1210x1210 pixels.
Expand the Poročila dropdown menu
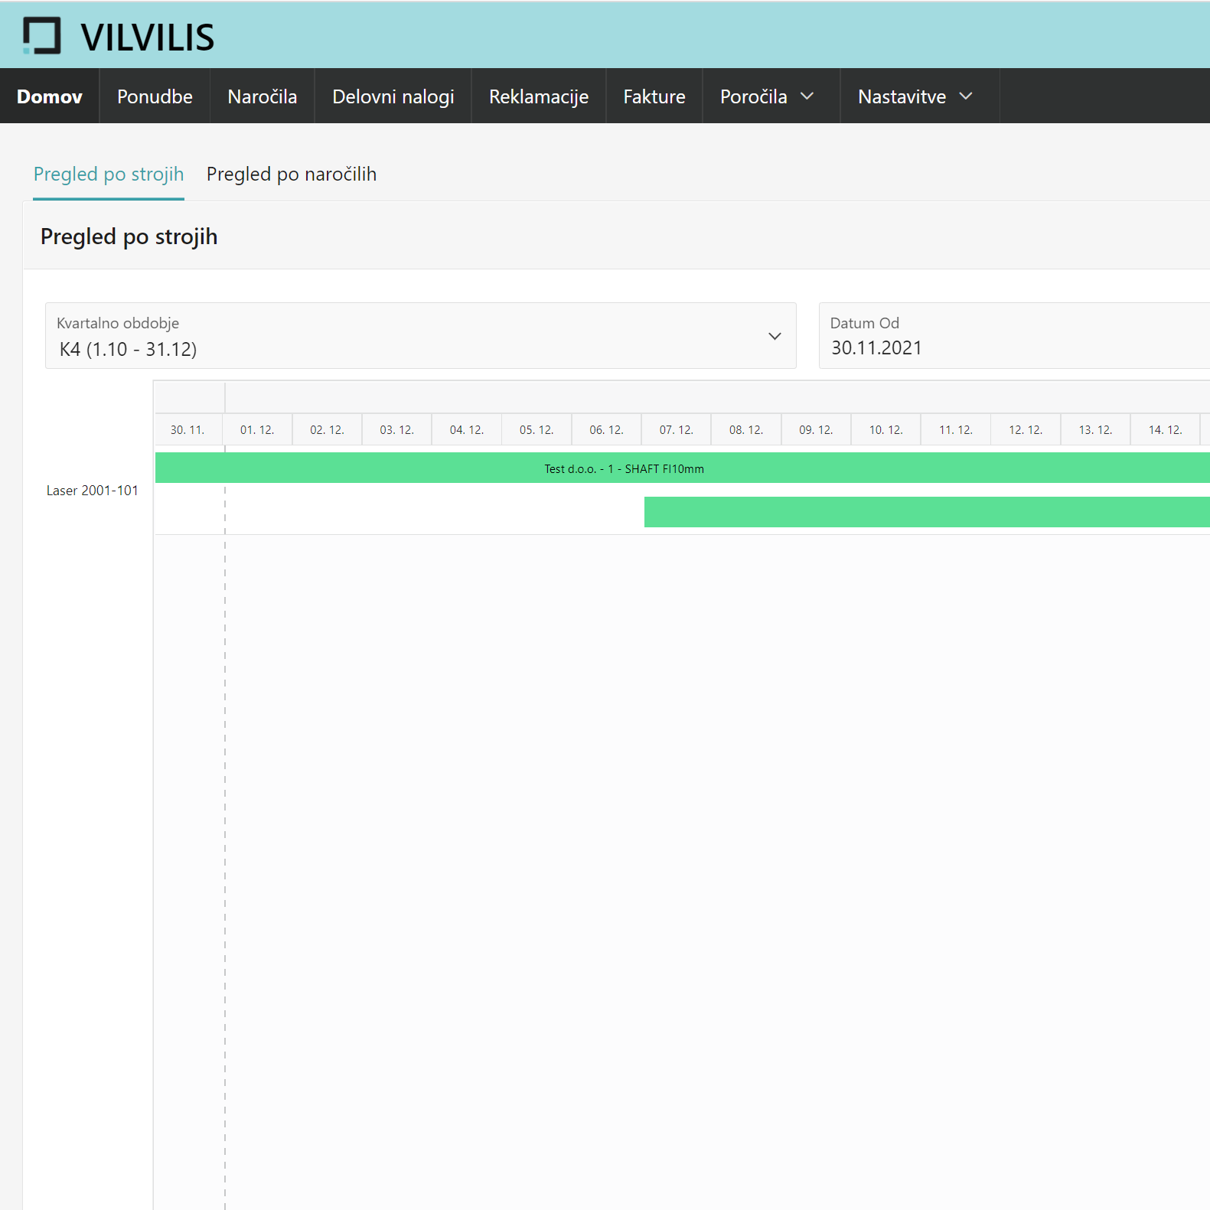[x=766, y=96]
